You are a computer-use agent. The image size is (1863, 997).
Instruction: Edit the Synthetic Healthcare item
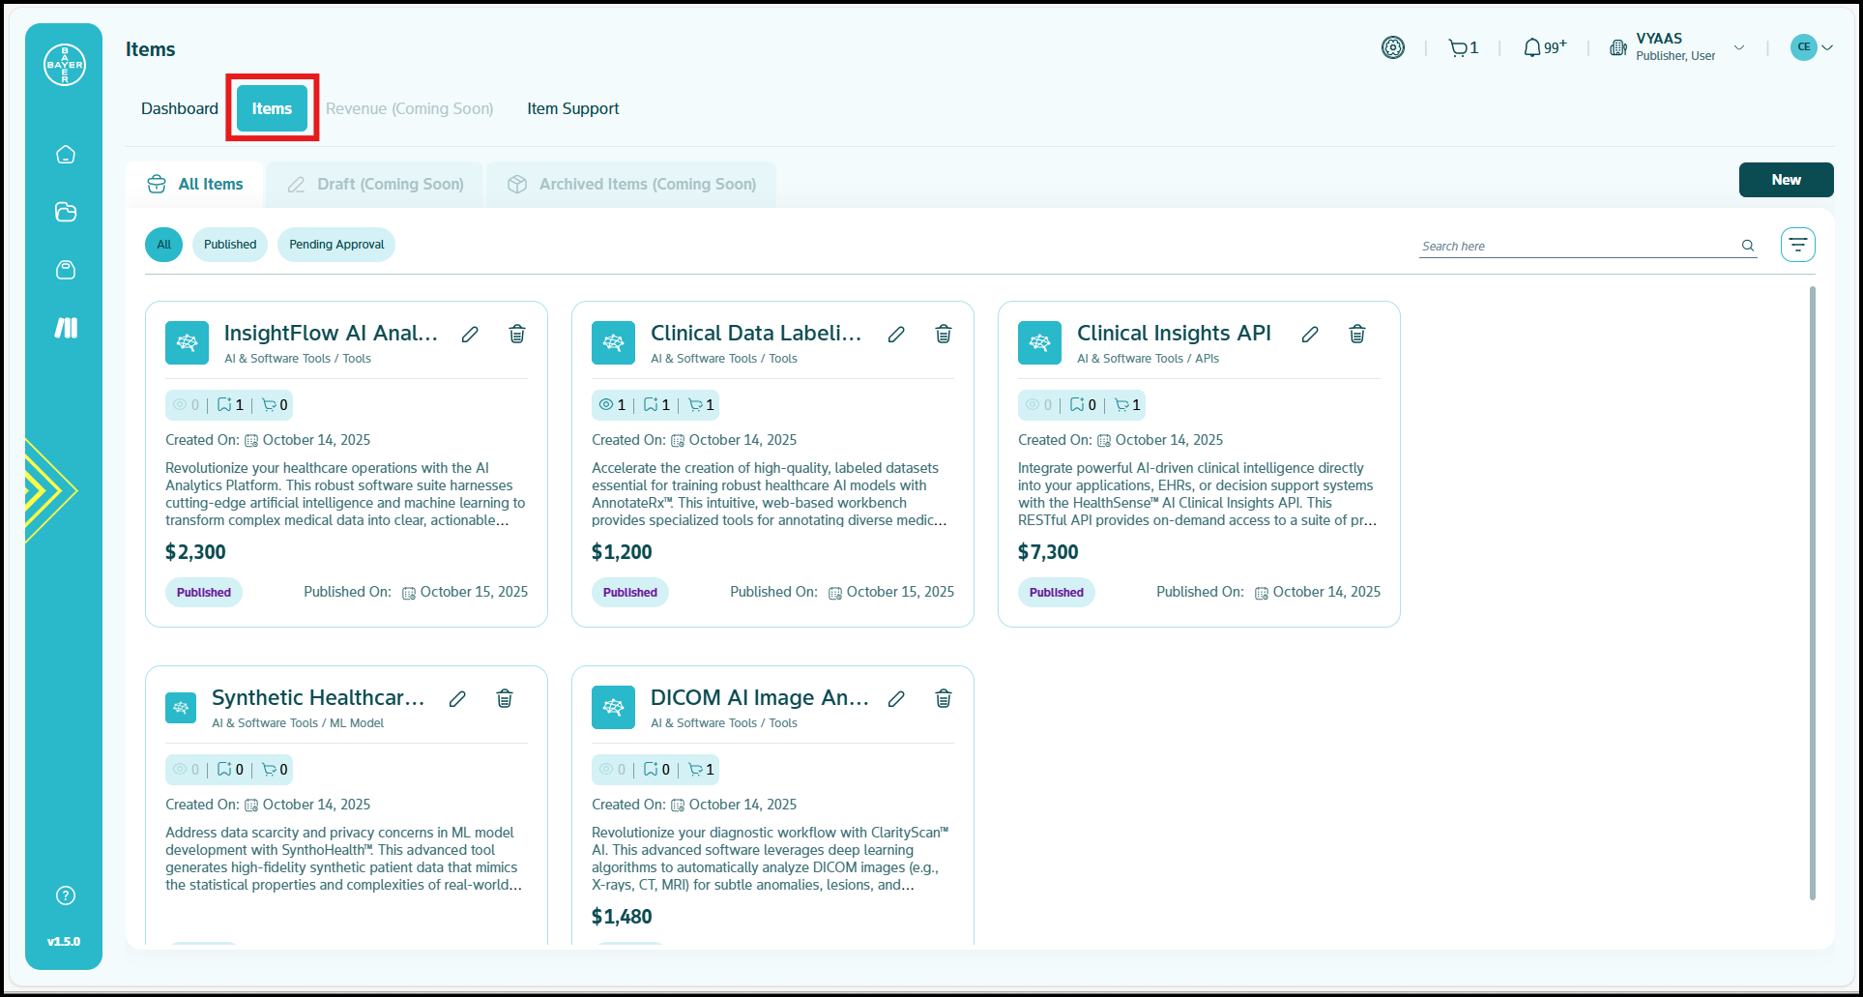coord(457,699)
